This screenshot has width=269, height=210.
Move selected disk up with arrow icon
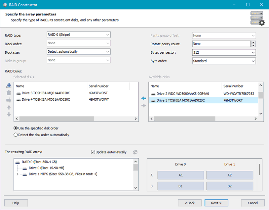click(9, 107)
